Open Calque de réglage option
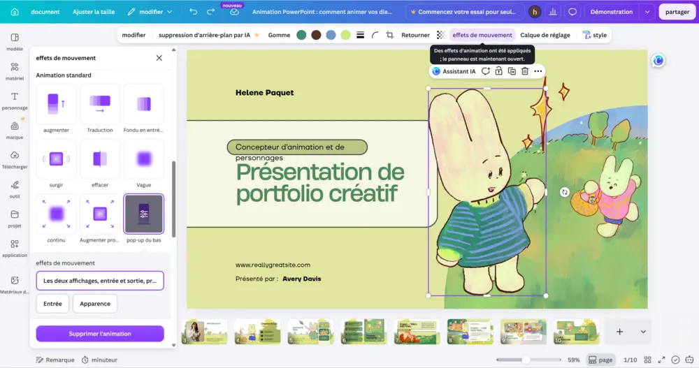This screenshot has height=368, width=699. (x=545, y=35)
